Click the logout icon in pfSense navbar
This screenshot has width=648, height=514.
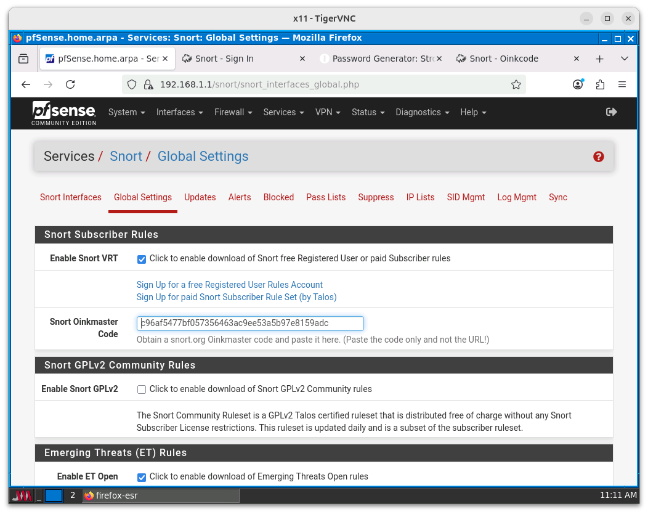[611, 112]
